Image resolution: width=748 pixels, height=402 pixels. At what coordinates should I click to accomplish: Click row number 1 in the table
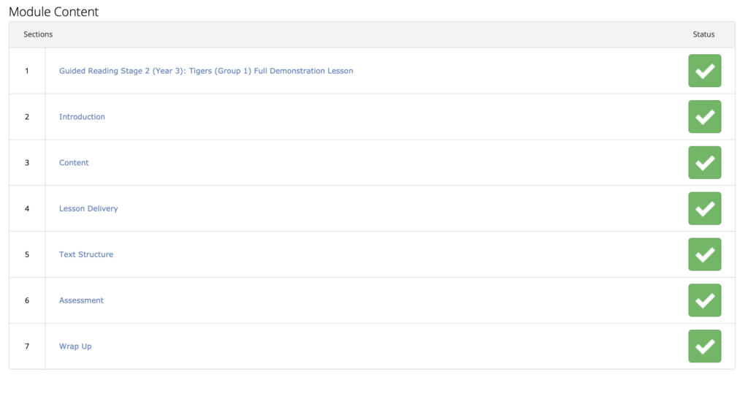pos(27,71)
